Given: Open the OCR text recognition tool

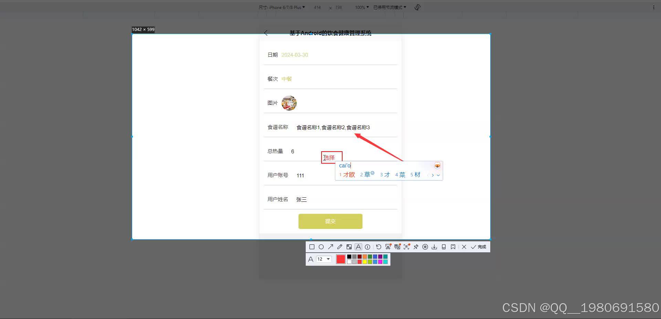Looking at the screenshot, I should coord(407,247).
